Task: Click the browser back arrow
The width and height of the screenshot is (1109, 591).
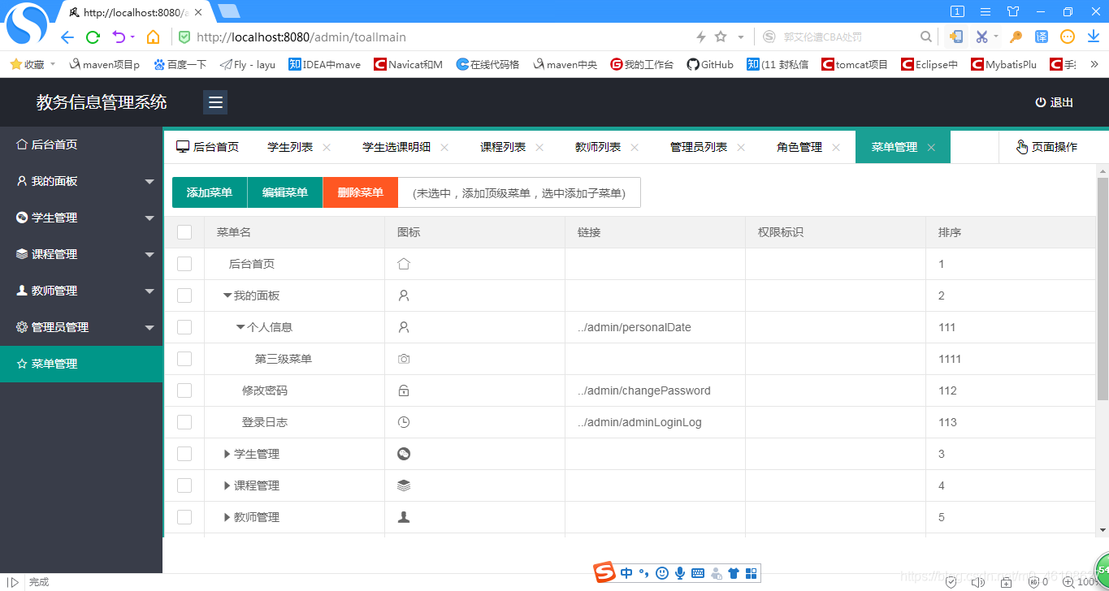Action: [67, 37]
